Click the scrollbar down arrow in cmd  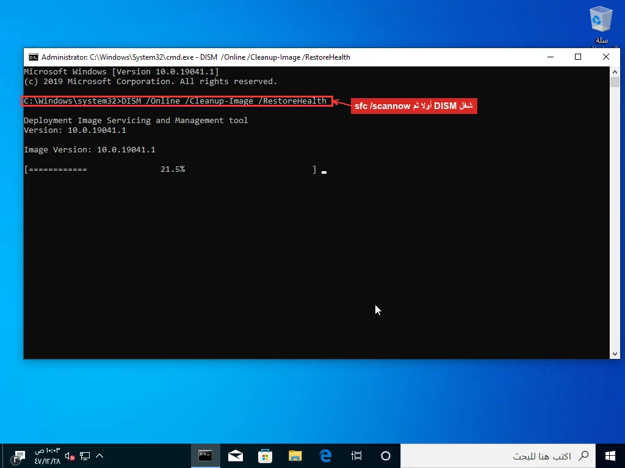[615, 354]
